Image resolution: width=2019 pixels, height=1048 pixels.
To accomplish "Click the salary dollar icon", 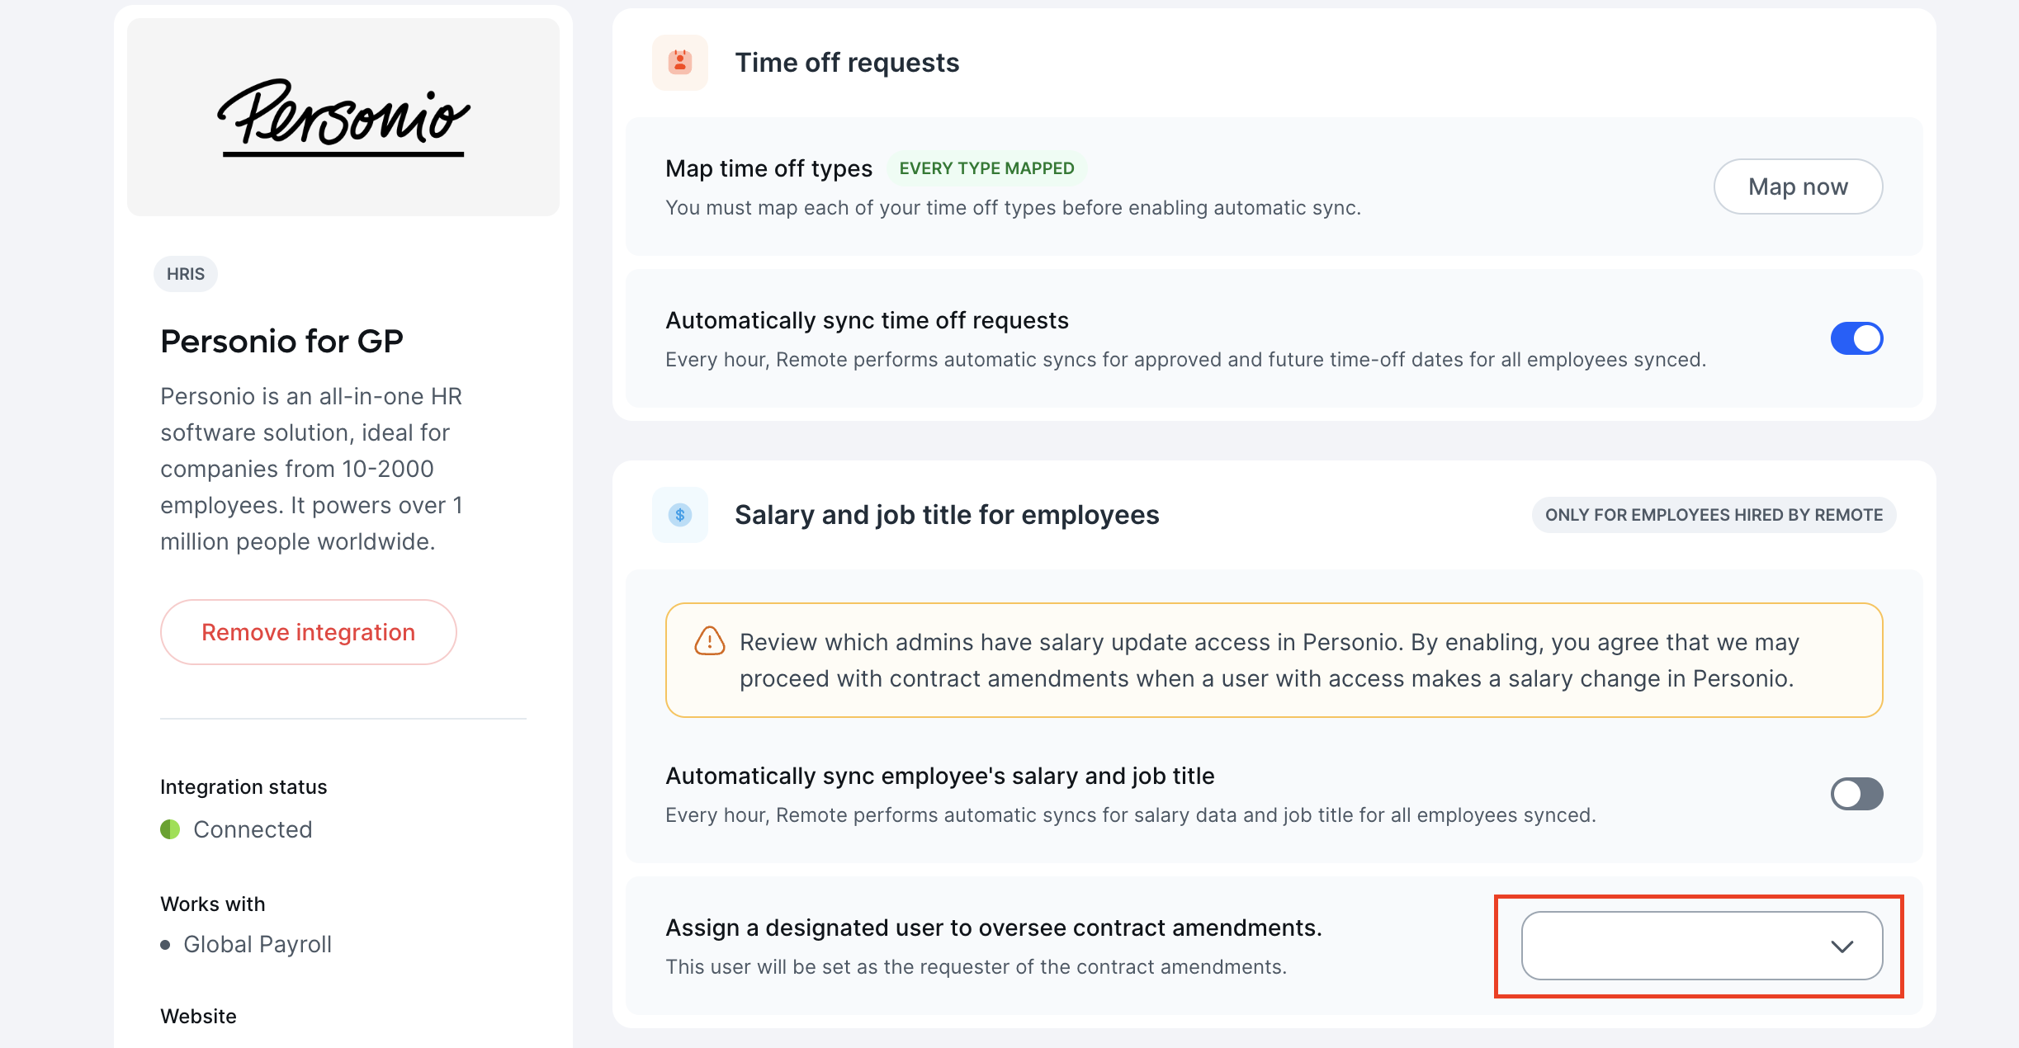I will [x=680, y=515].
